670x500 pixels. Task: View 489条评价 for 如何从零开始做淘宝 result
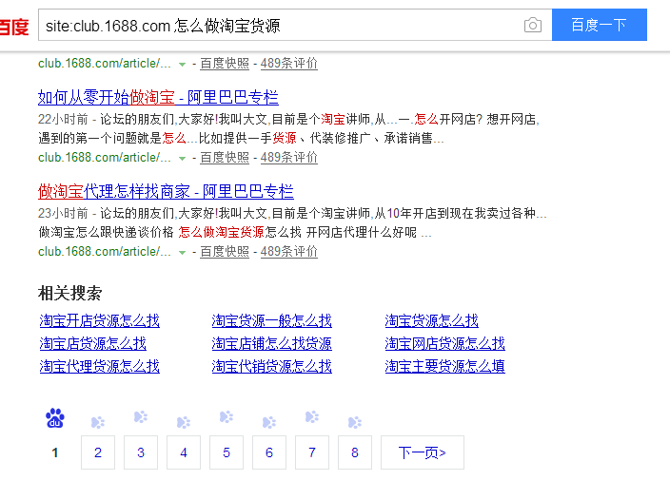click(x=289, y=158)
